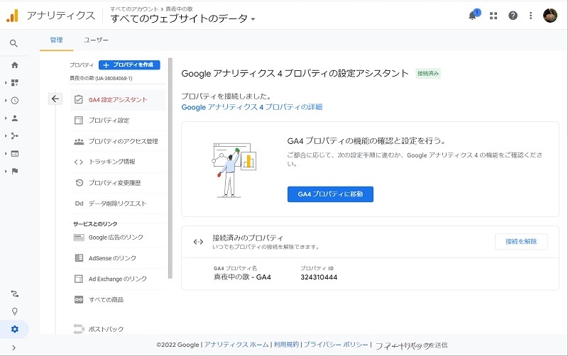Open Google apps grid icon

coord(493,16)
